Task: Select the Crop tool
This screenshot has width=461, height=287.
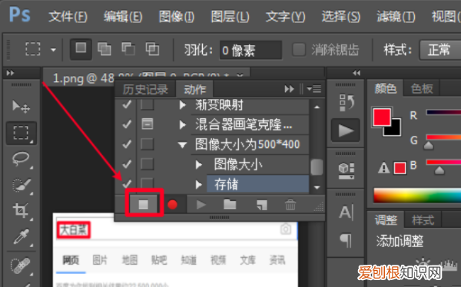Action: point(21,210)
